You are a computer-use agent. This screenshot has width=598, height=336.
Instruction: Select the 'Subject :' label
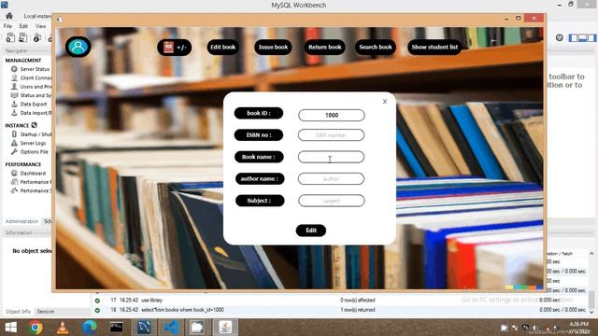(260, 201)
